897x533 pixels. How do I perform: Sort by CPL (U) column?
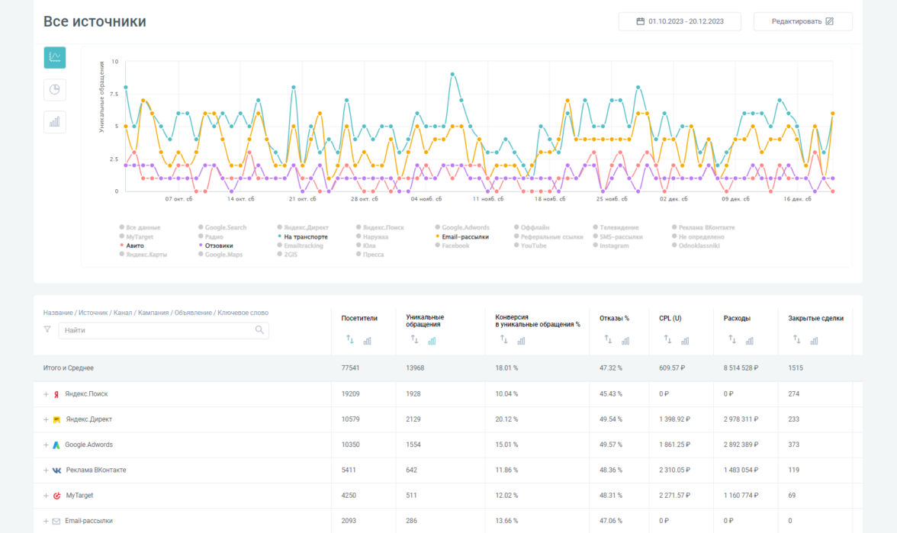click(x=667, y=340)
